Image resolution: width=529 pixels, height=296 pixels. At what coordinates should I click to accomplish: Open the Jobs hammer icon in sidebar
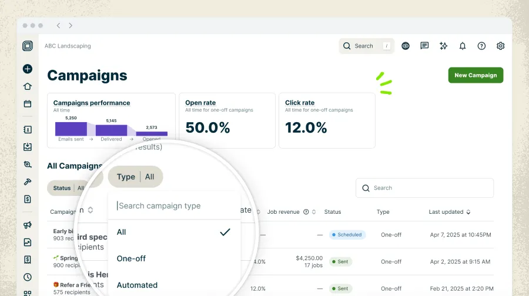(28, 181)
